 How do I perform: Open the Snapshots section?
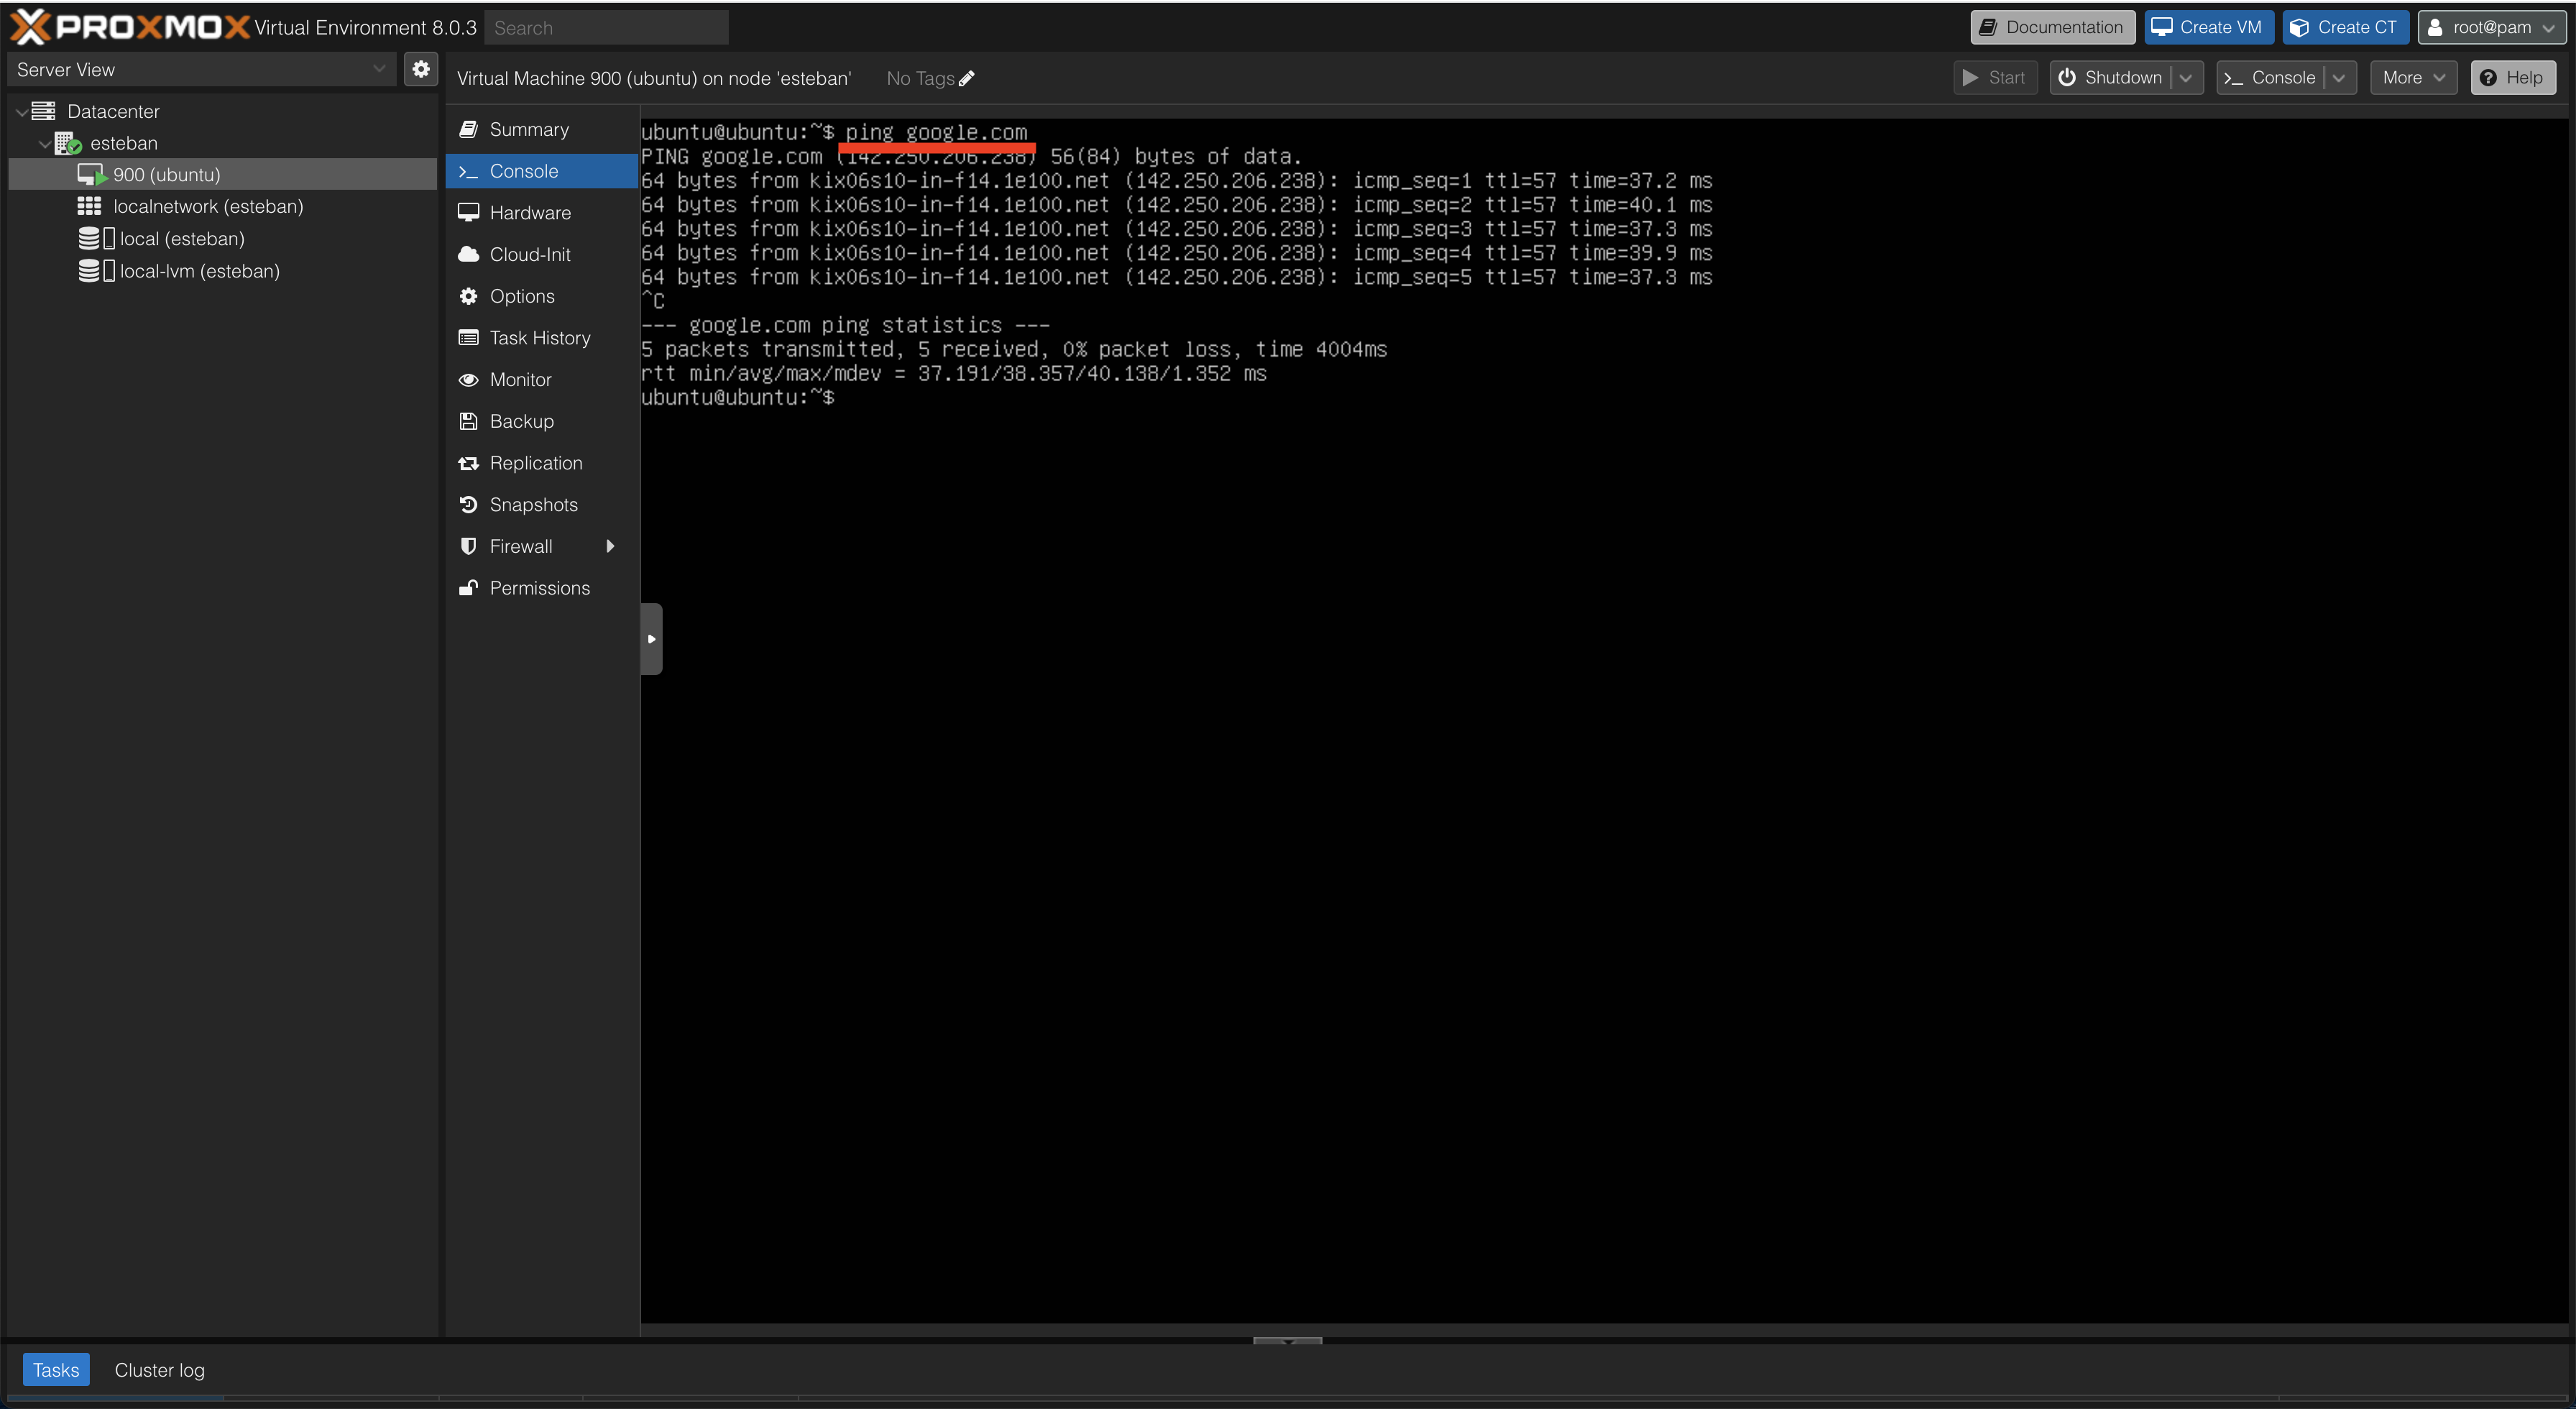pyautogui.click(x=541, y=505)
